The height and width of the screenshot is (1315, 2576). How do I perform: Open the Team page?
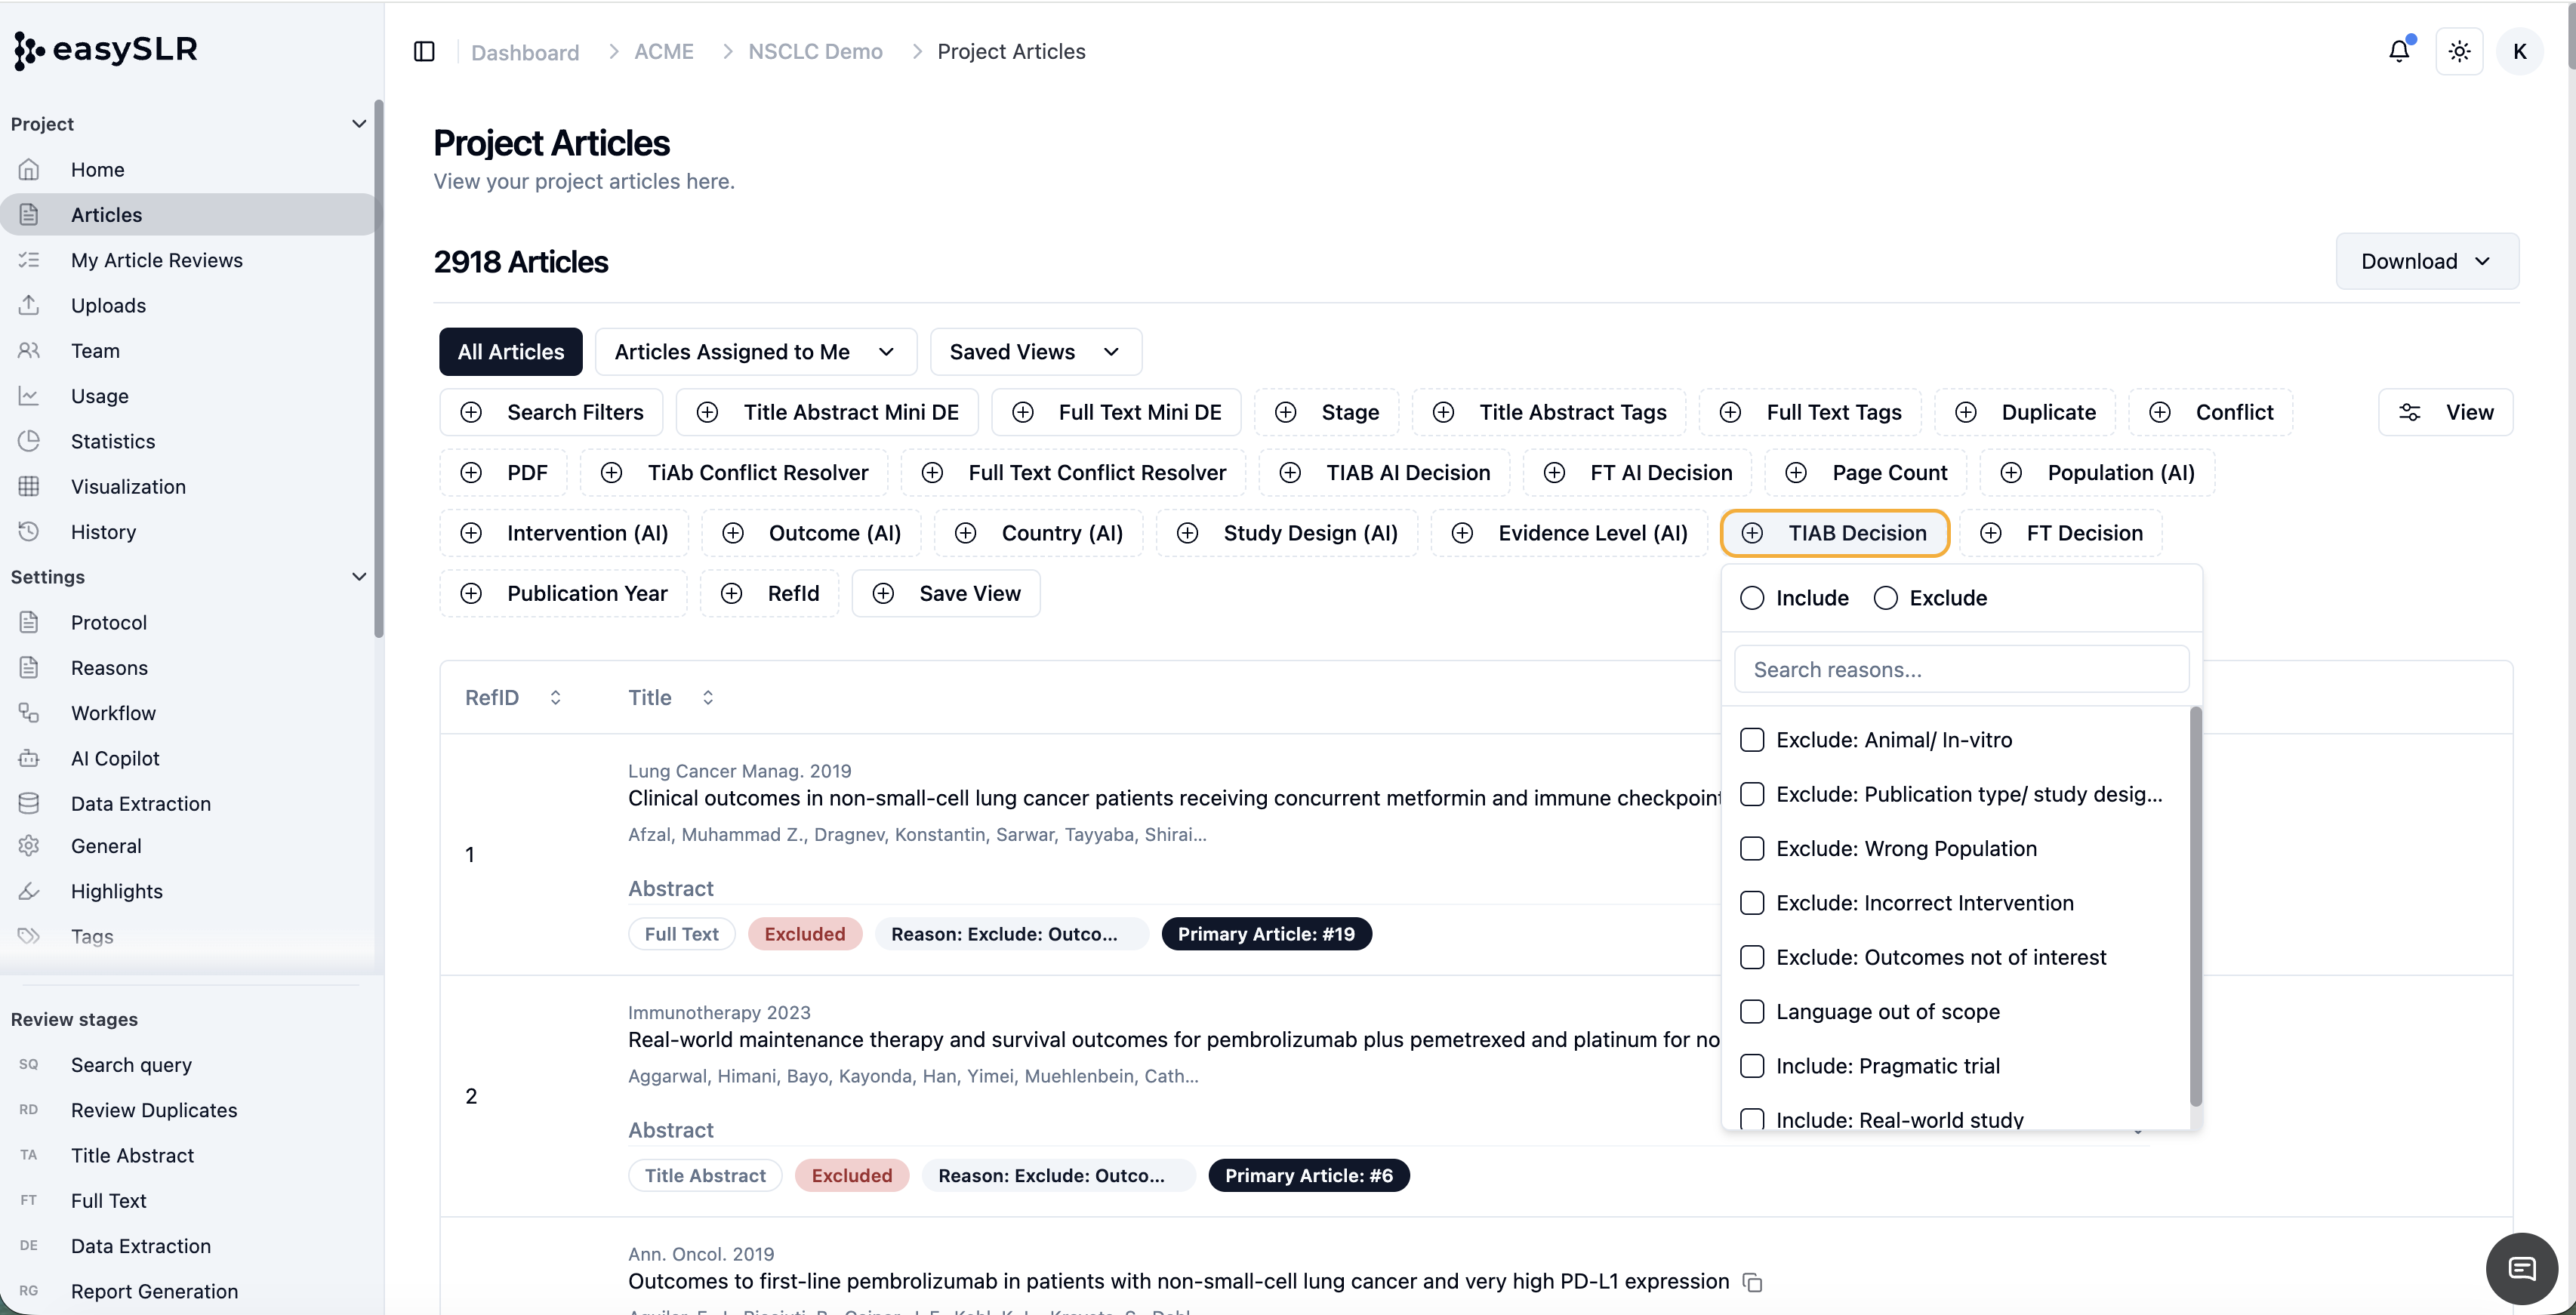tap(95, 351)
